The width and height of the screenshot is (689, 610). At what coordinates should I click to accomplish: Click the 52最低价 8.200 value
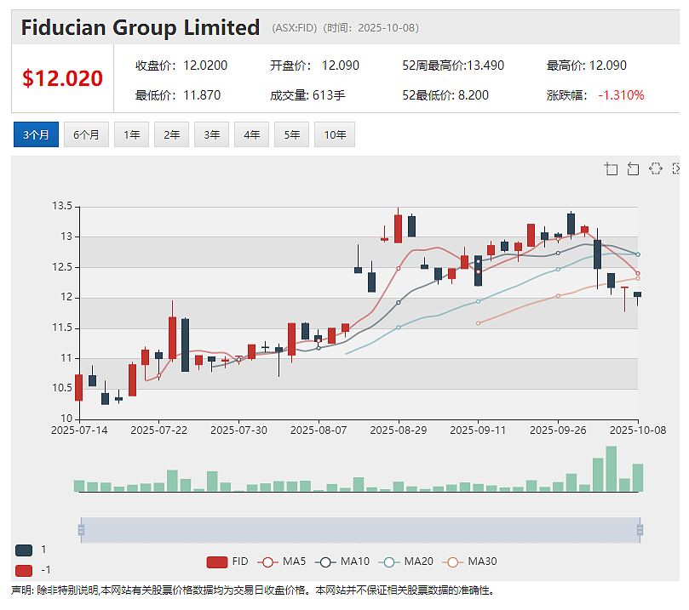click(474, 95)
